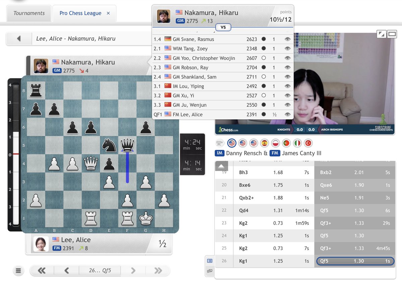Switch to the Tournaments tab

29,13
